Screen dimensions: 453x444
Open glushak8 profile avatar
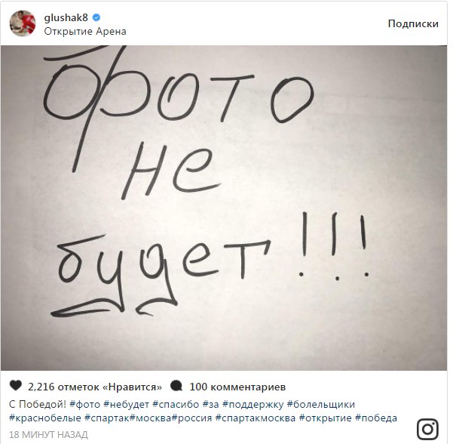click(x=23, y=23)
